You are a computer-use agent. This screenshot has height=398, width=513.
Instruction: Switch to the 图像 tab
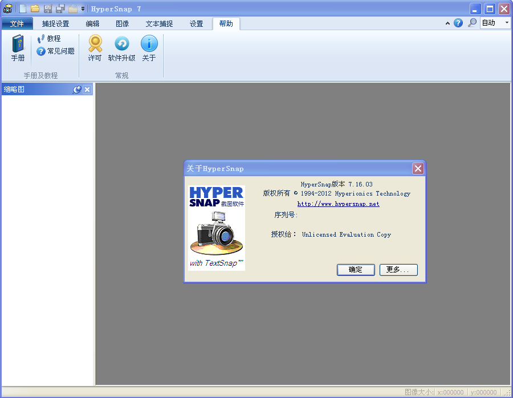tap(123, 23)
